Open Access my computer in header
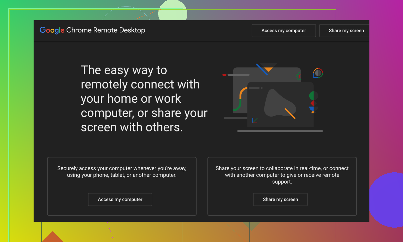 click(284, 31)
